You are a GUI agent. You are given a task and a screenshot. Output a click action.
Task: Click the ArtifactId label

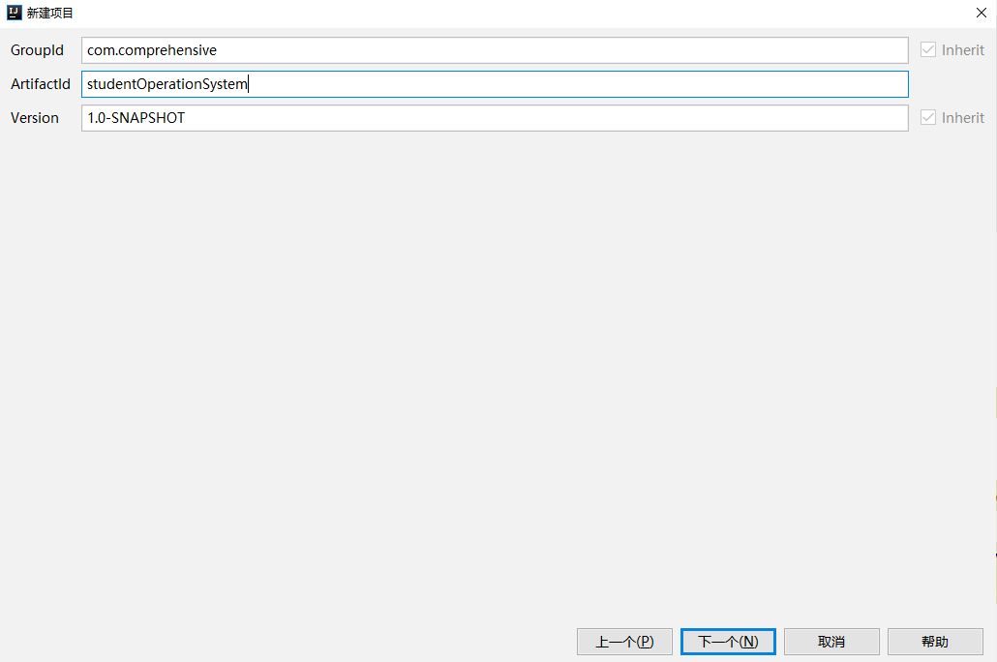(40, 84)
